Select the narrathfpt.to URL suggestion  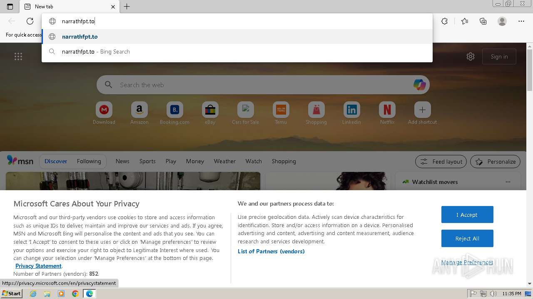click(x=237, y=37)
